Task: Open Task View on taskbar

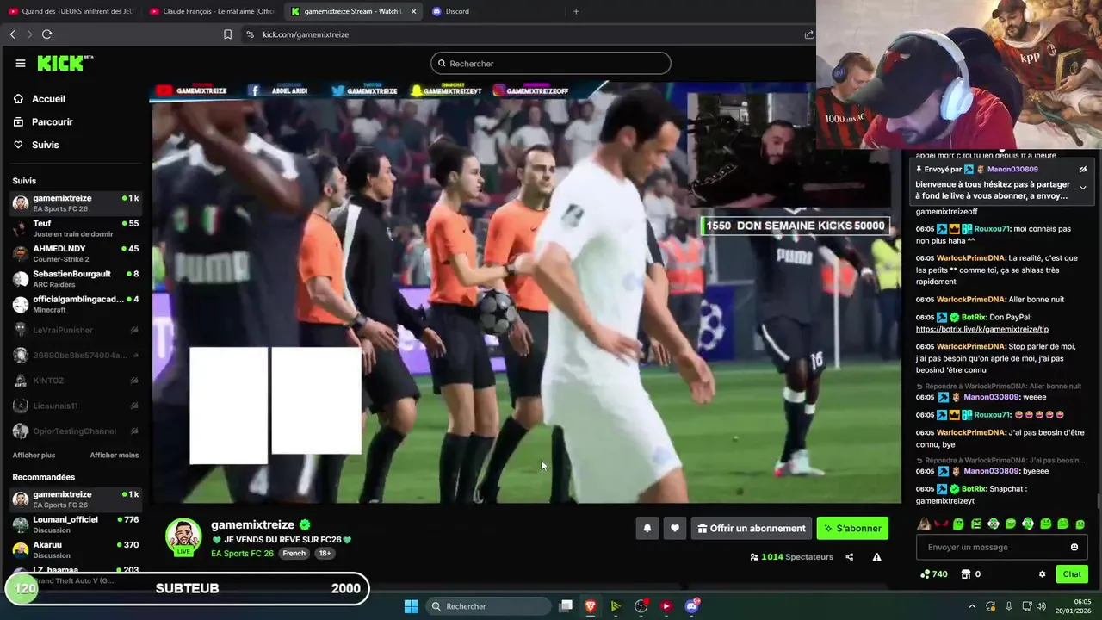Action: click(566, 606)
